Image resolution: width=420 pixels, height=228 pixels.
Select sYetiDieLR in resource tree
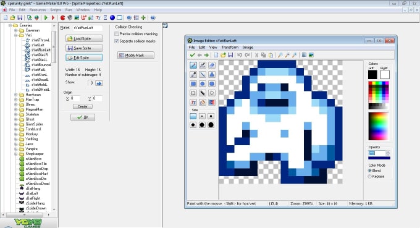click(39, 55)
